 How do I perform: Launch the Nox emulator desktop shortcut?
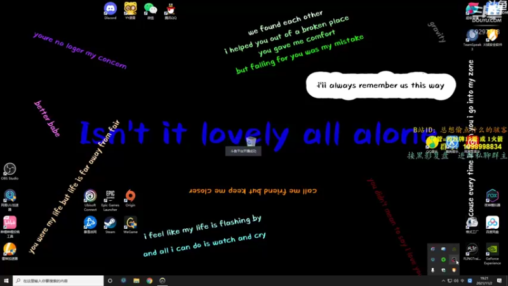492,198
